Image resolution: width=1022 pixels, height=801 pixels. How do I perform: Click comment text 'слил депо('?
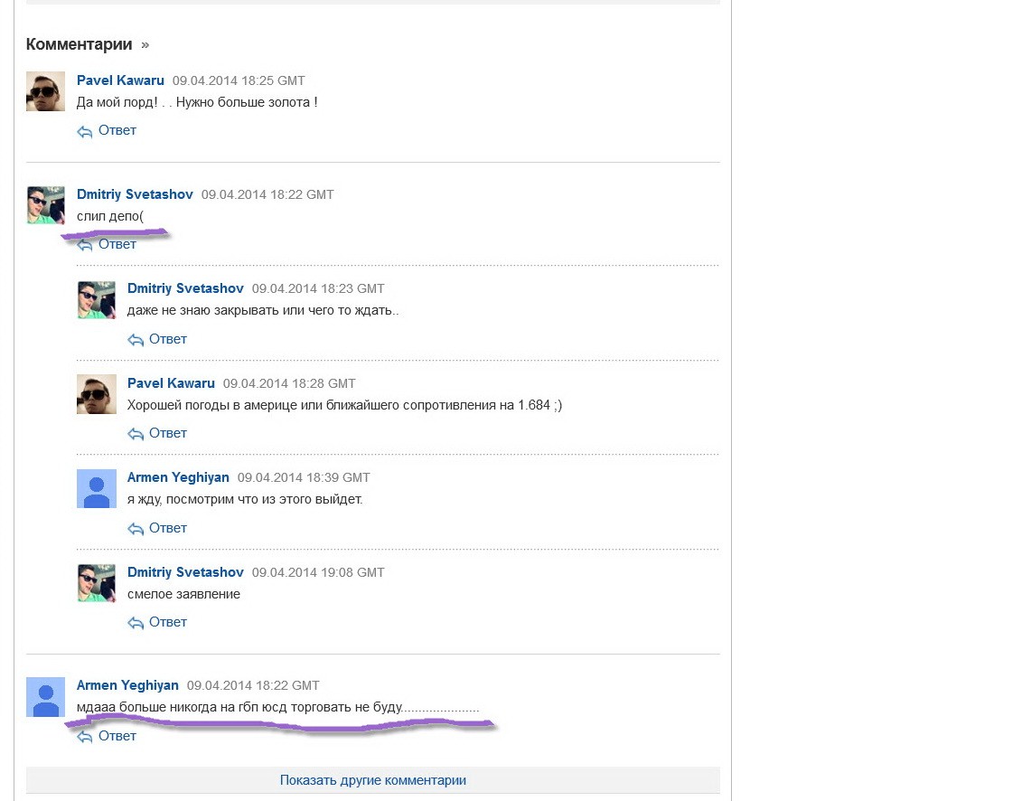(x=110, y=217)
